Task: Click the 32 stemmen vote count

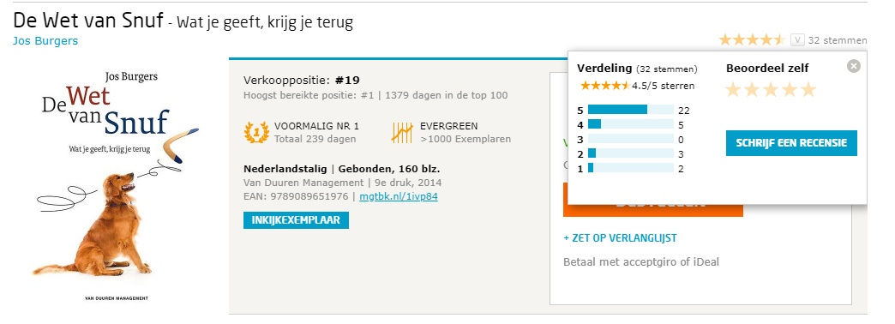Action: pyautogui.click(x=838, y=40)
